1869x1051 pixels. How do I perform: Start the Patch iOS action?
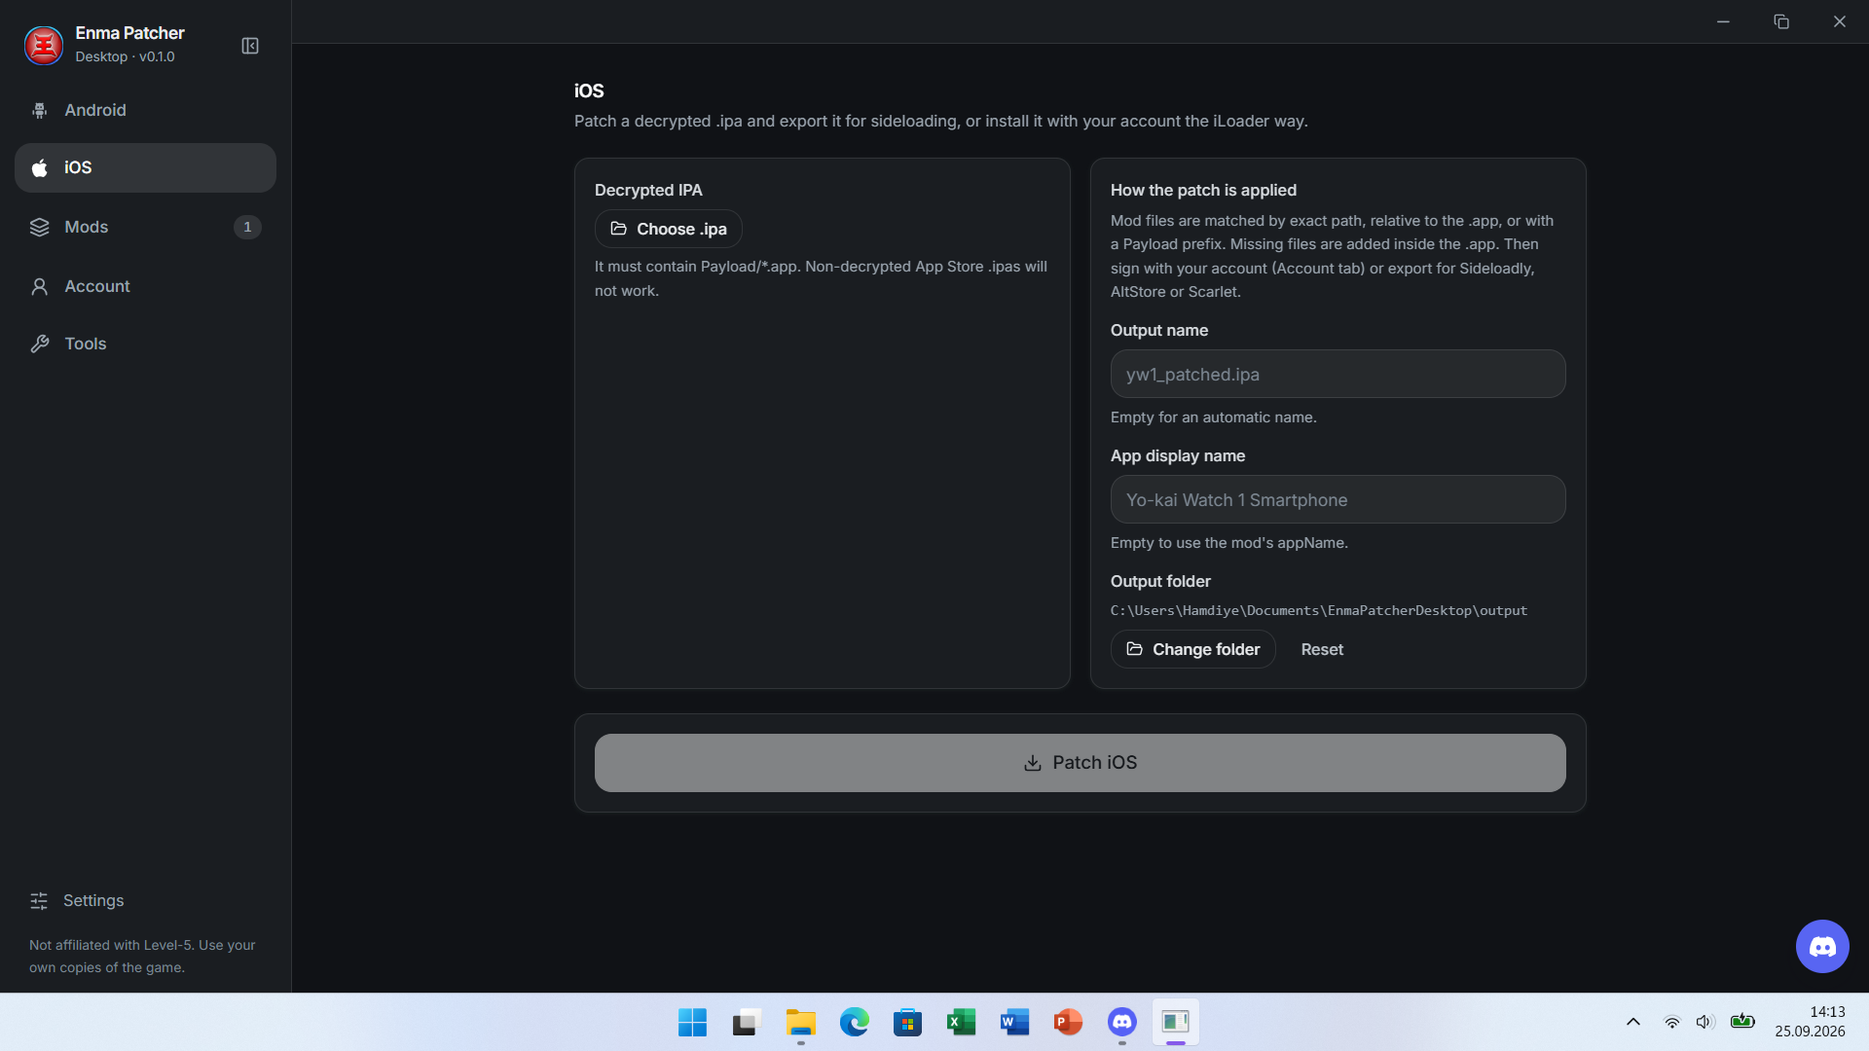tap(1080, 762)
